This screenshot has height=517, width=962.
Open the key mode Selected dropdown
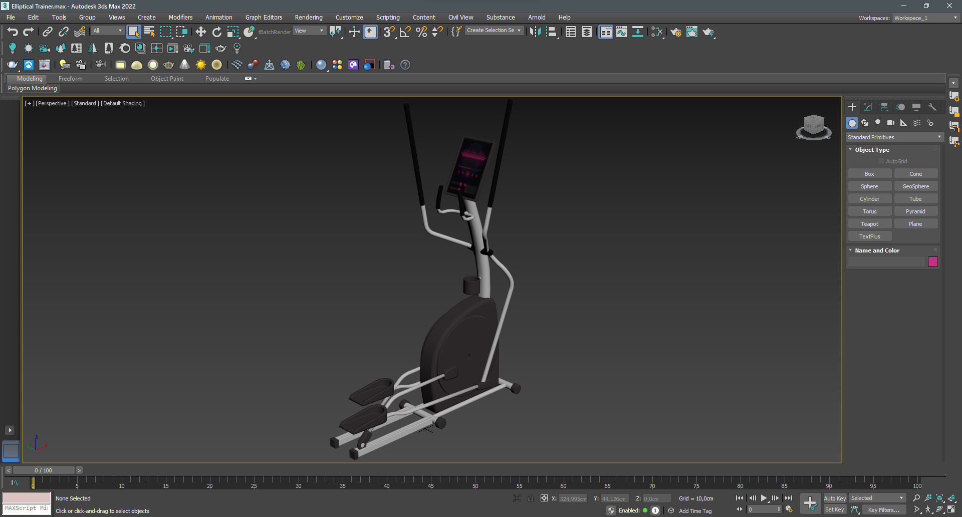point(877,498)
